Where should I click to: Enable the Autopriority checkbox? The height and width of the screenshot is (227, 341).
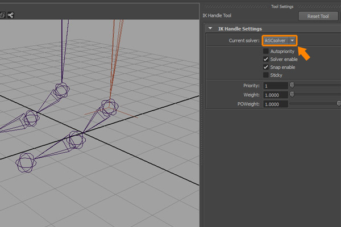[265, 51]
